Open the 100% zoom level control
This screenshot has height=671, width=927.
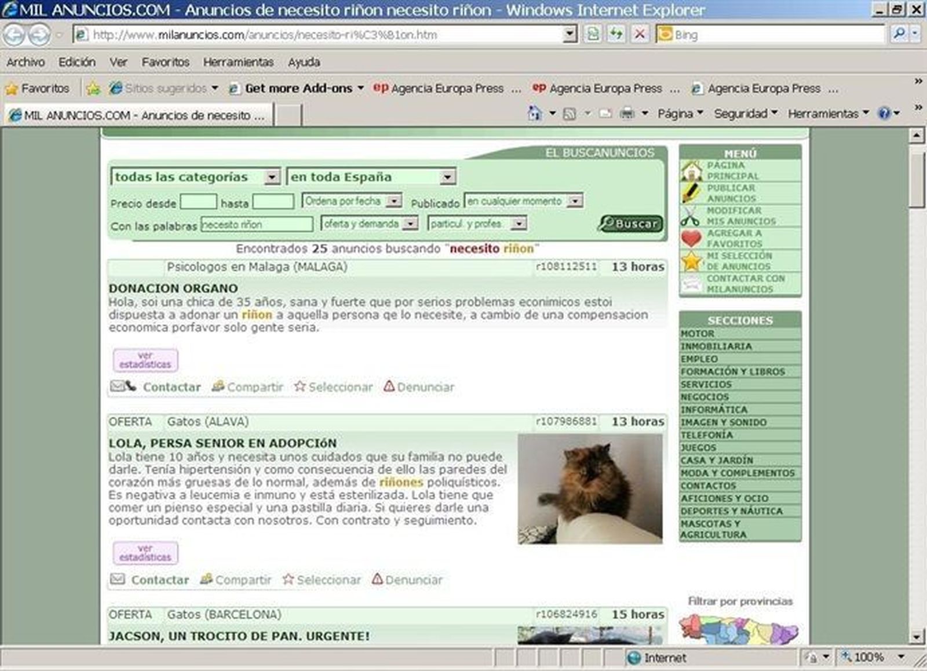[x=873, y=657]
